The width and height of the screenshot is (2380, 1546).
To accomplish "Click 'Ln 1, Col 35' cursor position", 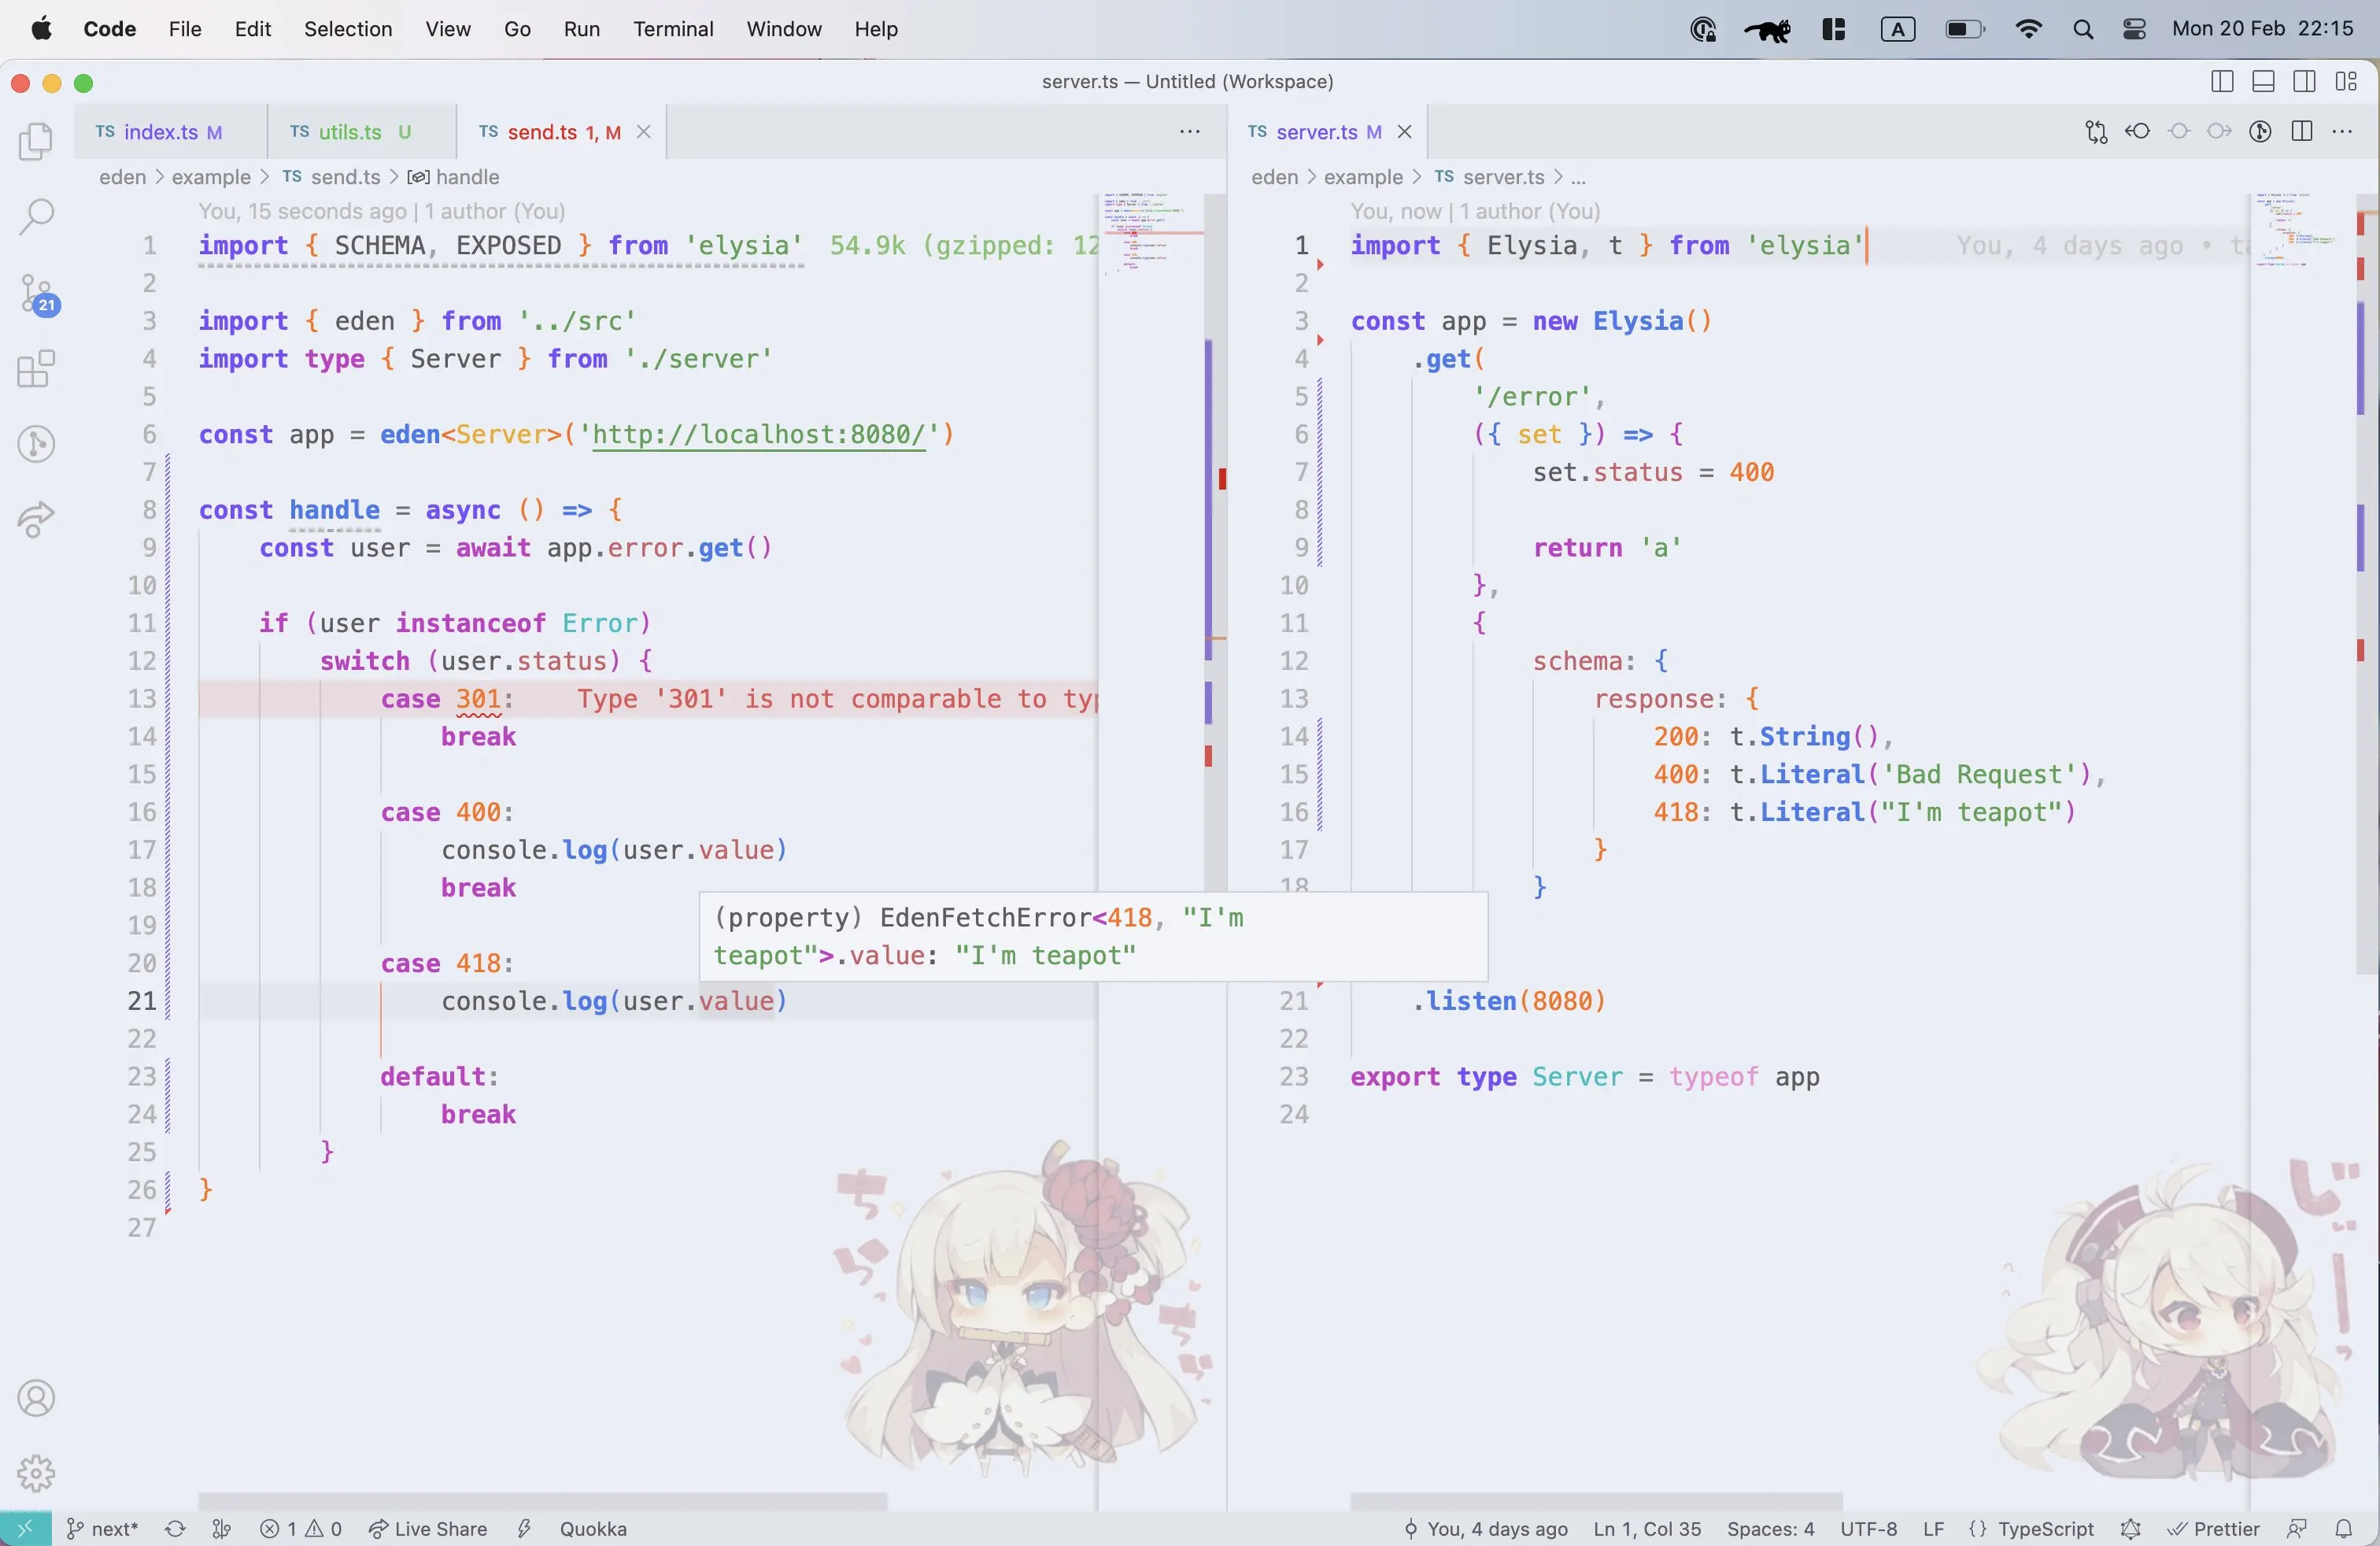I will [1647, 1529].
